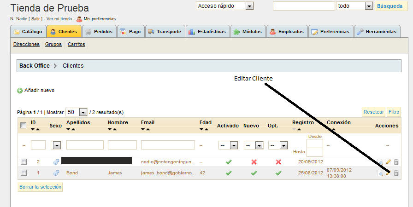
Task: Check the select-all checkbox in table header
Action: pos(24,125)
